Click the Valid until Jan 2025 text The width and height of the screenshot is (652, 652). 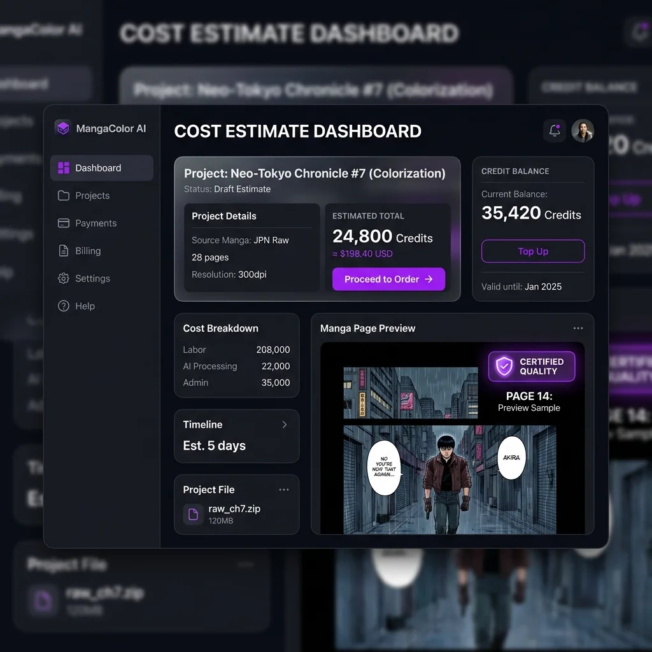pos(521,287)
